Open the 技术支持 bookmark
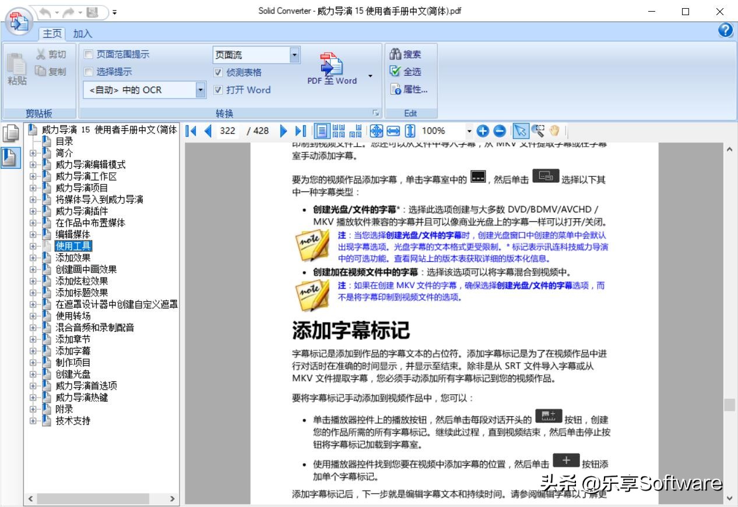Screen dimensions: 738x507 (x=73, y=421)
